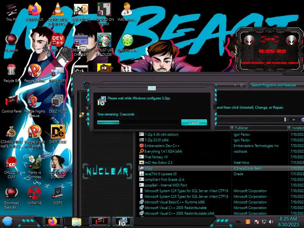Launch the FURRY FUX Firefox shortcut
The width and height of the screenshot is (304, 228).
34,12
